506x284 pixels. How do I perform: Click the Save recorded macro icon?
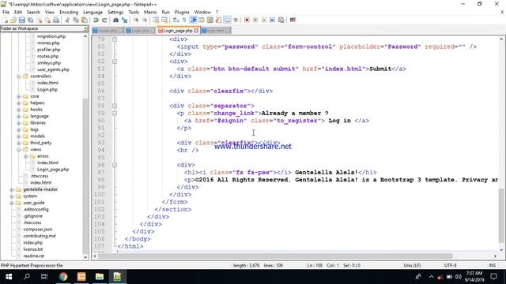click(x=281, y=20)
